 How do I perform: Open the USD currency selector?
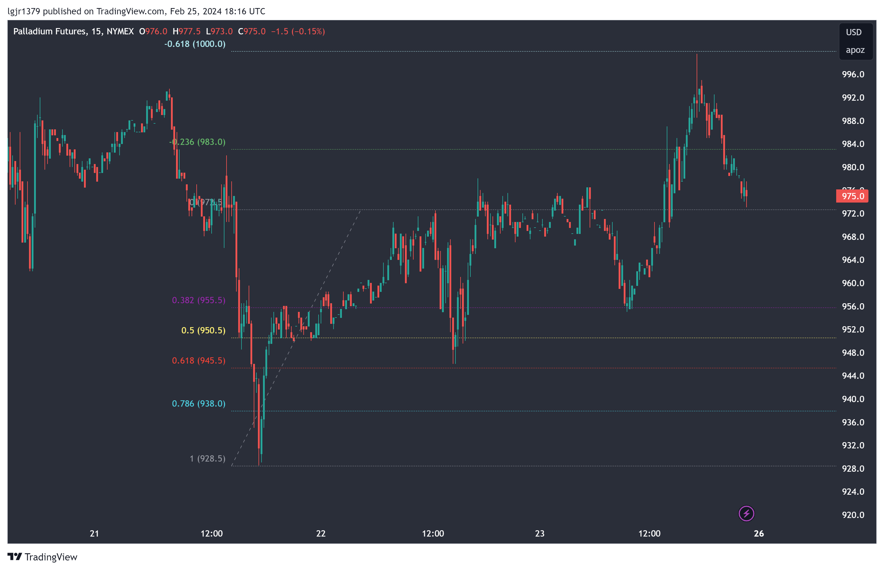854,32
